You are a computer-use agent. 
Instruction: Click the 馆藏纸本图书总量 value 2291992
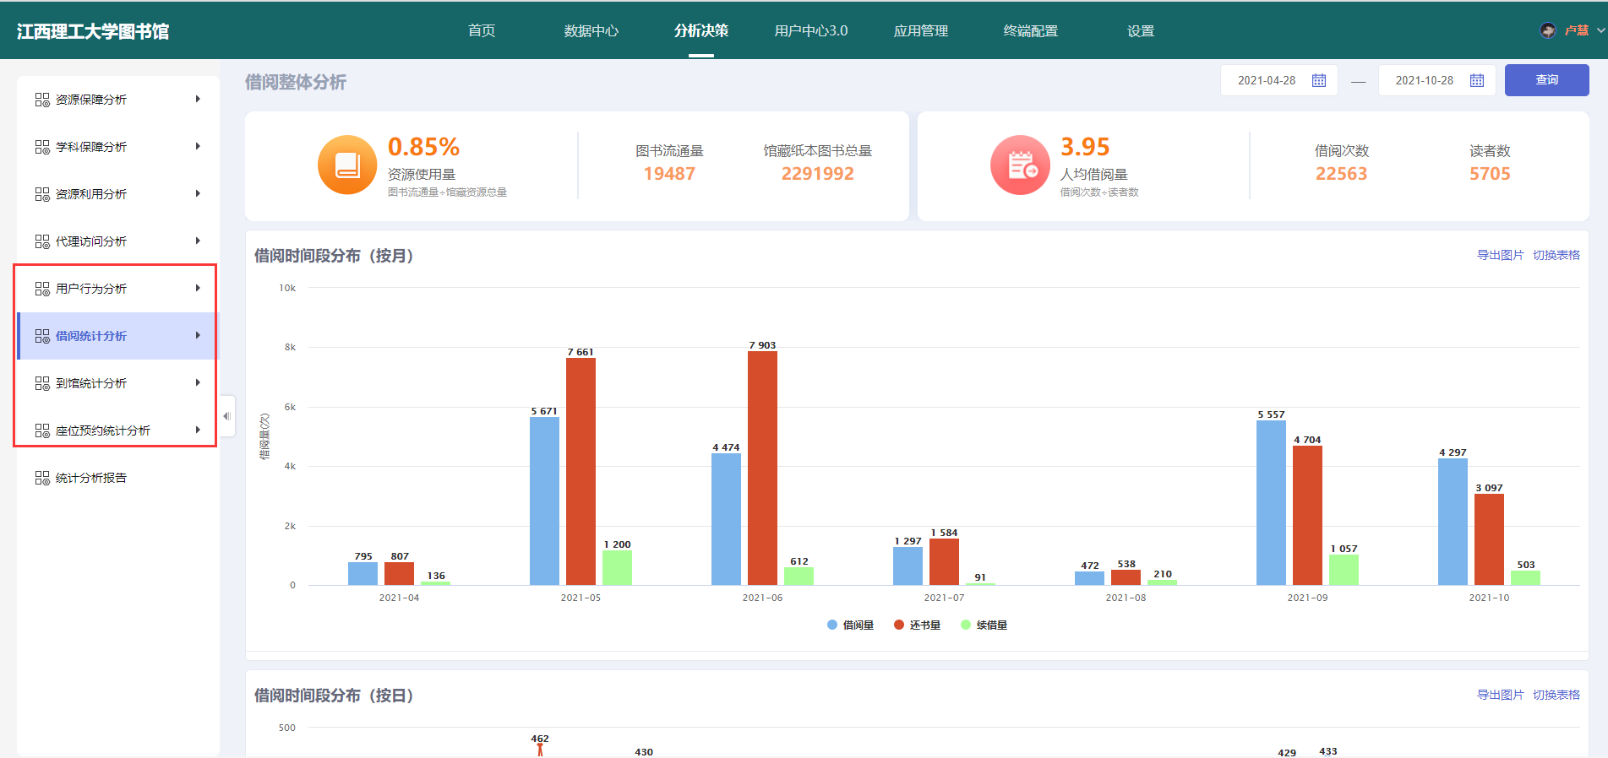click(x=817, y=174)
